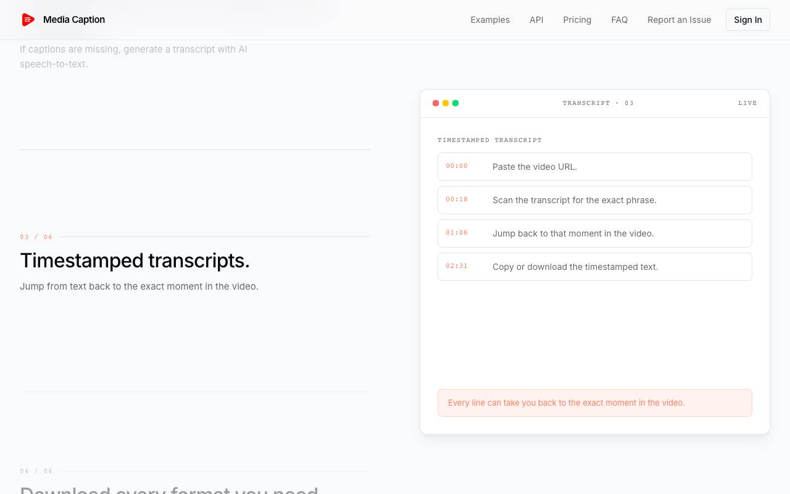Click the yellow window dot in transcript card

pyautogui.click(x=446, y=103)
